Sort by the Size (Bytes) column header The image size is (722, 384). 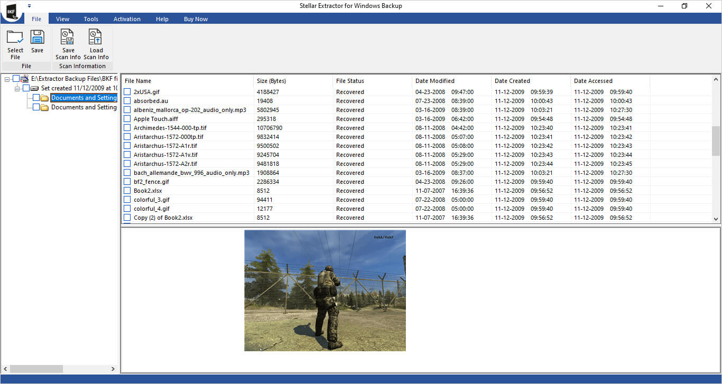coord(293,81)
